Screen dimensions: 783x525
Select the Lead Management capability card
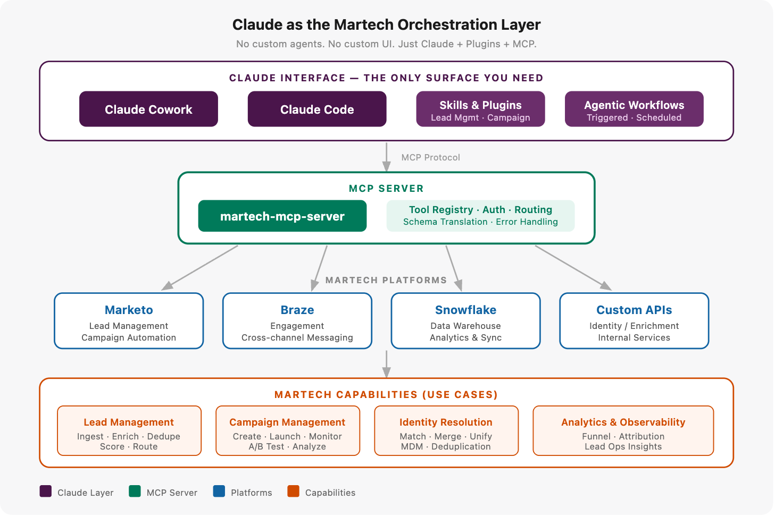[129, 431]
